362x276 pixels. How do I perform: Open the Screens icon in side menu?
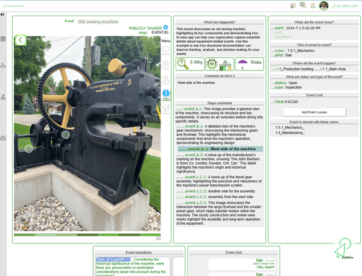click(x=166, y=51)
